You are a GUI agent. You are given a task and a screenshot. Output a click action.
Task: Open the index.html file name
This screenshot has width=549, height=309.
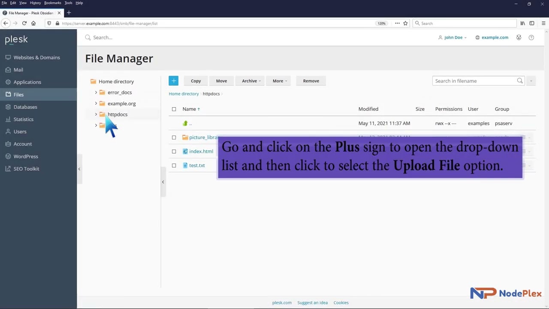(201, 151)
